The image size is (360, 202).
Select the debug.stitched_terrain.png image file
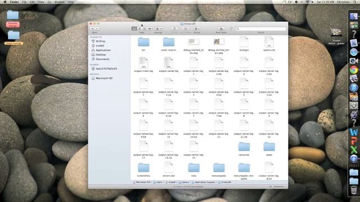pos(219,42)
